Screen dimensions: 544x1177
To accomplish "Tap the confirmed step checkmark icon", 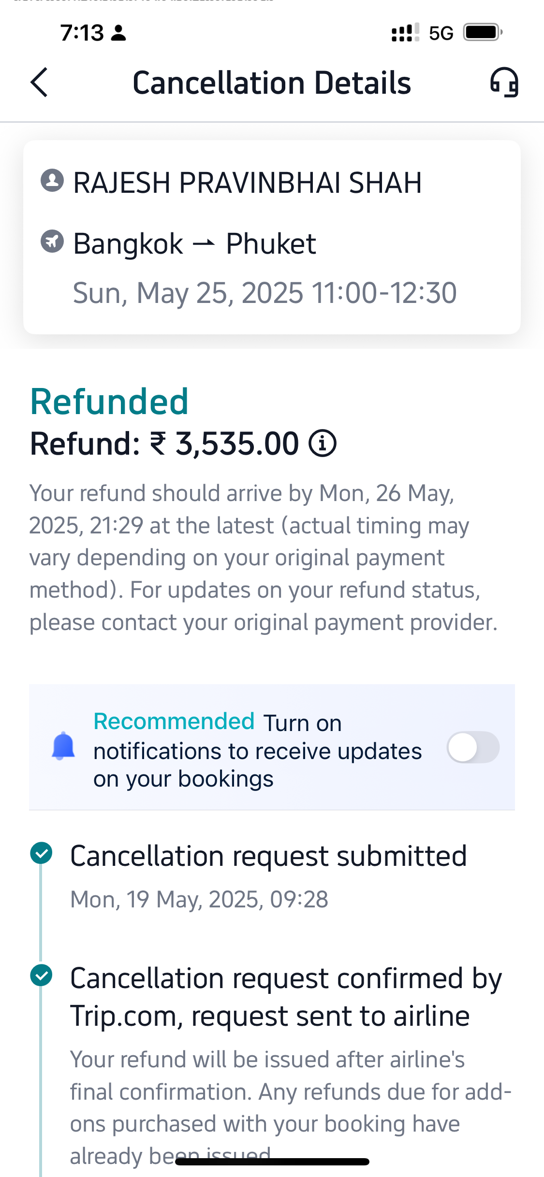I will point(41,975).
